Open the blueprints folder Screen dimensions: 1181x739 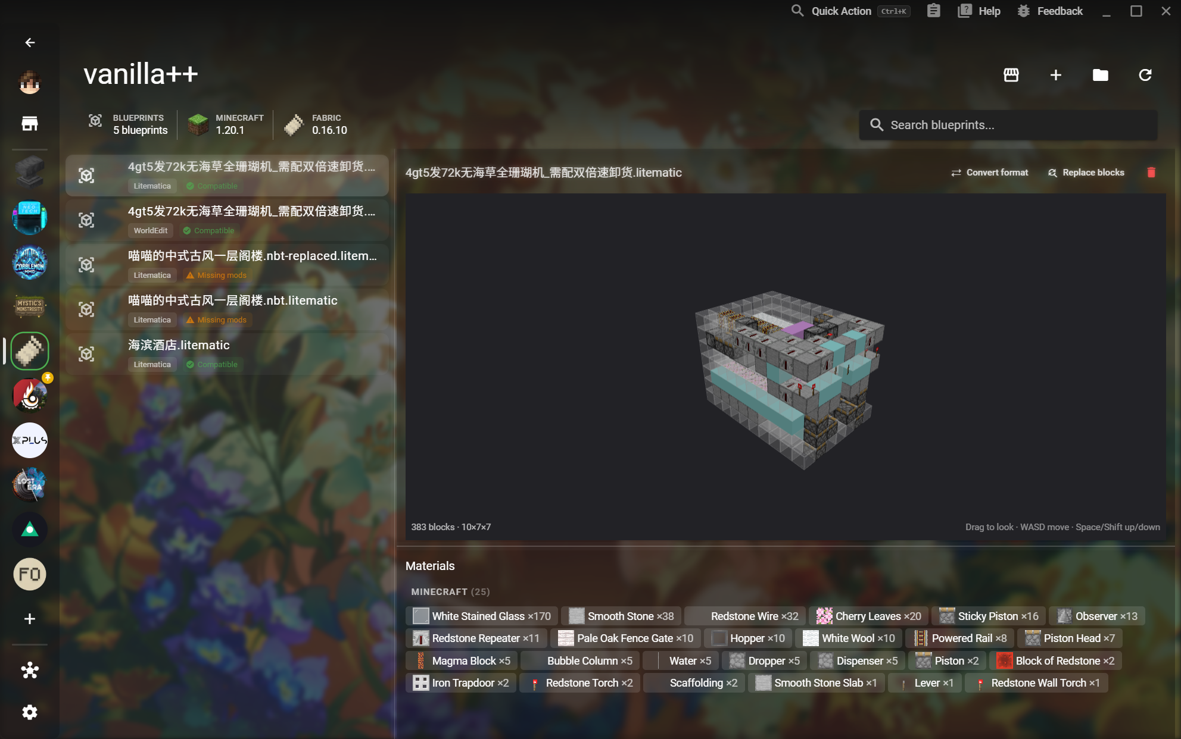pos(1101,75)
